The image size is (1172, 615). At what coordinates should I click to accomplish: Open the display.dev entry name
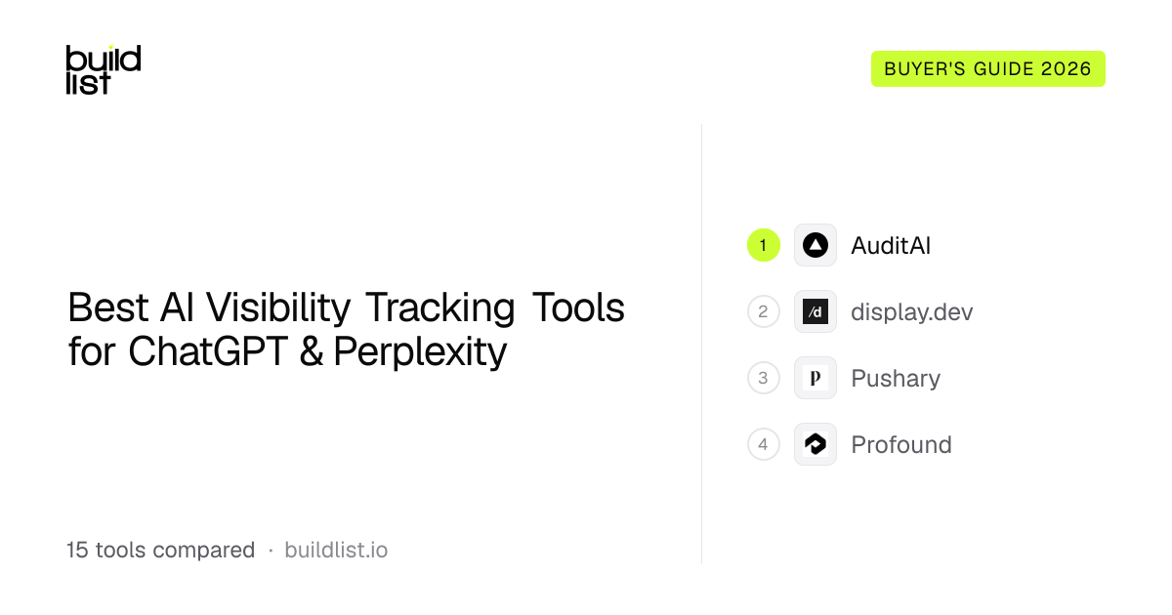point(912,312)
